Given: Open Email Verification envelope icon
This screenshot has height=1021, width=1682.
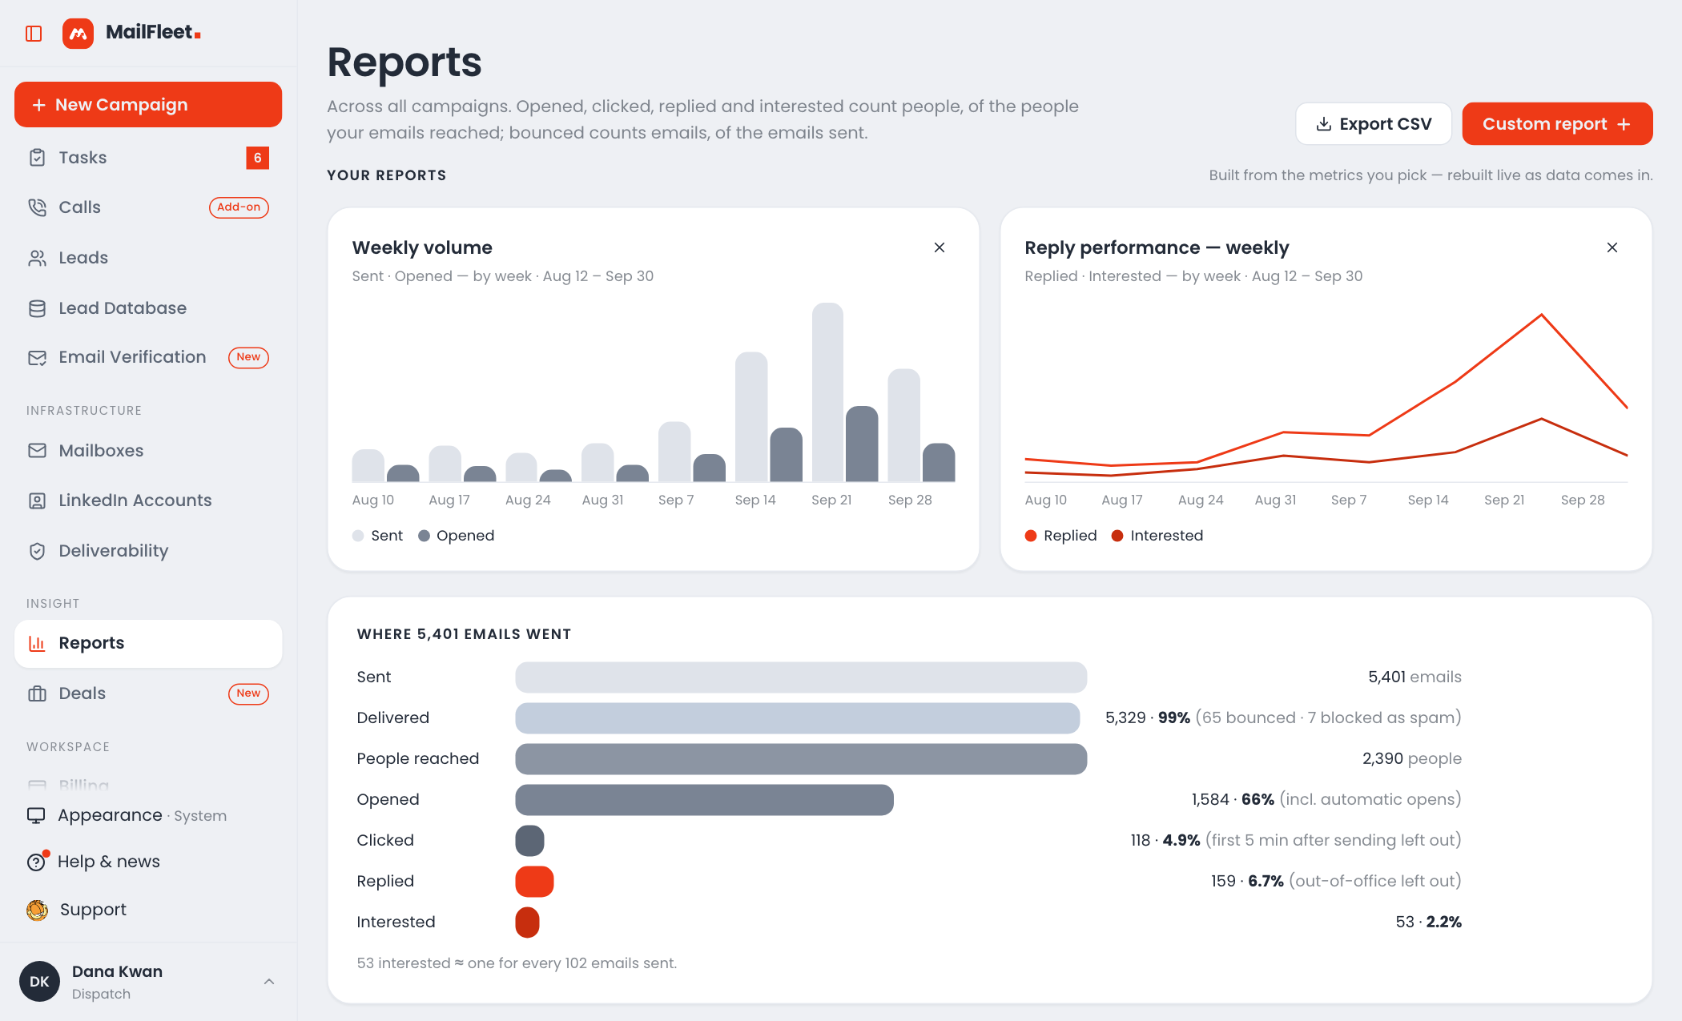Looking at the screenshot, I should 37,357.
